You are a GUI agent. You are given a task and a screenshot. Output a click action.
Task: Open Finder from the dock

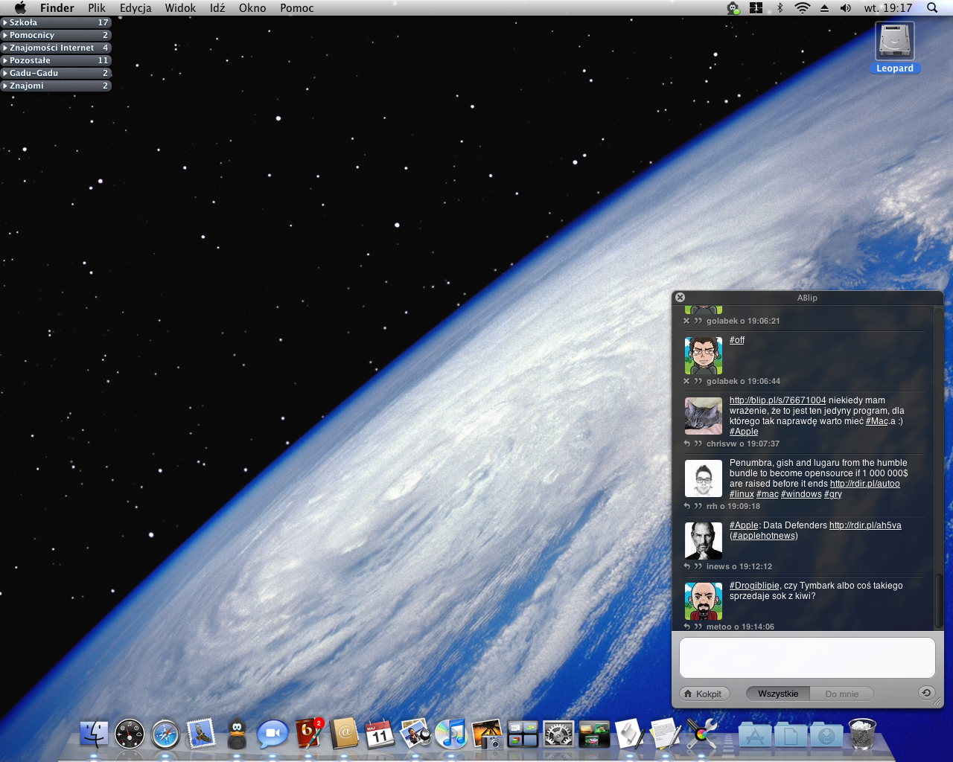[94, 734]
